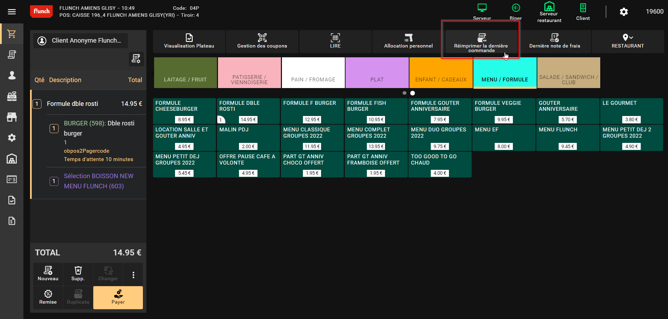Add FORMULE GOUTER ANNIVERSAIRE product
This screenshot has height=319, width=668.
(x=440, y=111)
